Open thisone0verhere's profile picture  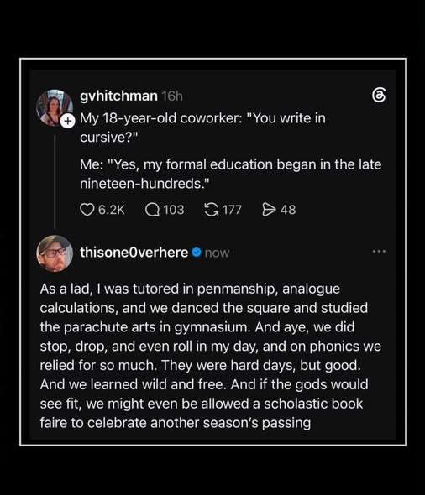(55, 253)
